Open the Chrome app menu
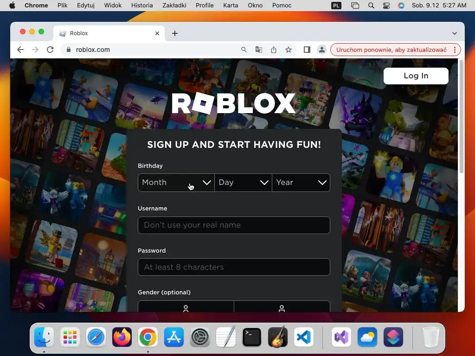 36,6
